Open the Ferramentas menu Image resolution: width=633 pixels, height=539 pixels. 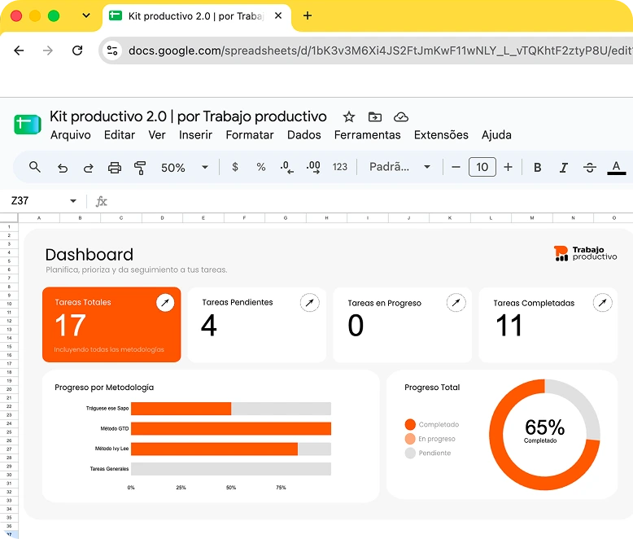pos(368,135)
